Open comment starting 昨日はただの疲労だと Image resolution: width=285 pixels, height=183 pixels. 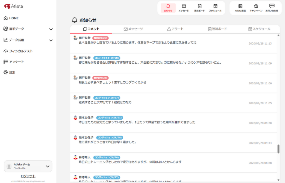(174, 123)
